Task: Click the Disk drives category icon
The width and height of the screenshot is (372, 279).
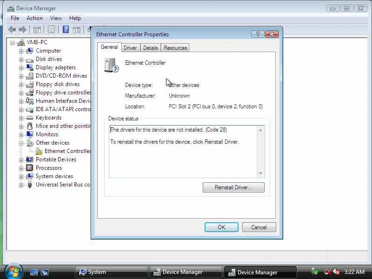Action: point(30,60)
